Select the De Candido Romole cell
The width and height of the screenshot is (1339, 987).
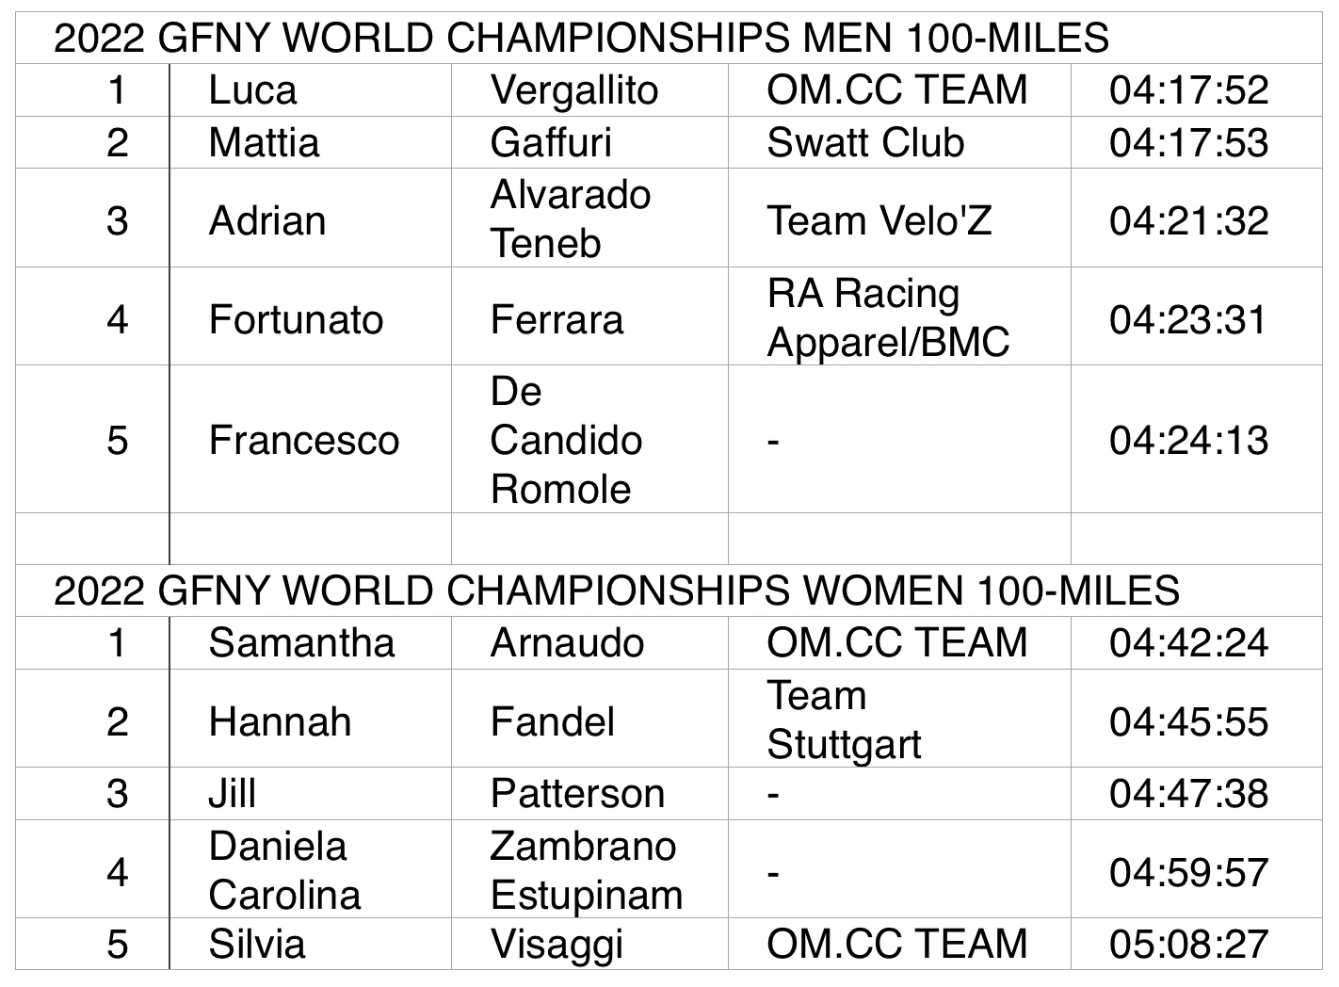[566, 440]
